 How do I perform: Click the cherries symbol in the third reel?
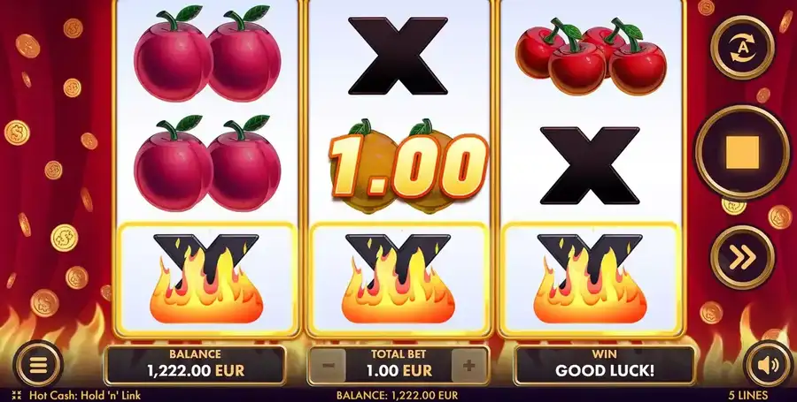(591, 56)
